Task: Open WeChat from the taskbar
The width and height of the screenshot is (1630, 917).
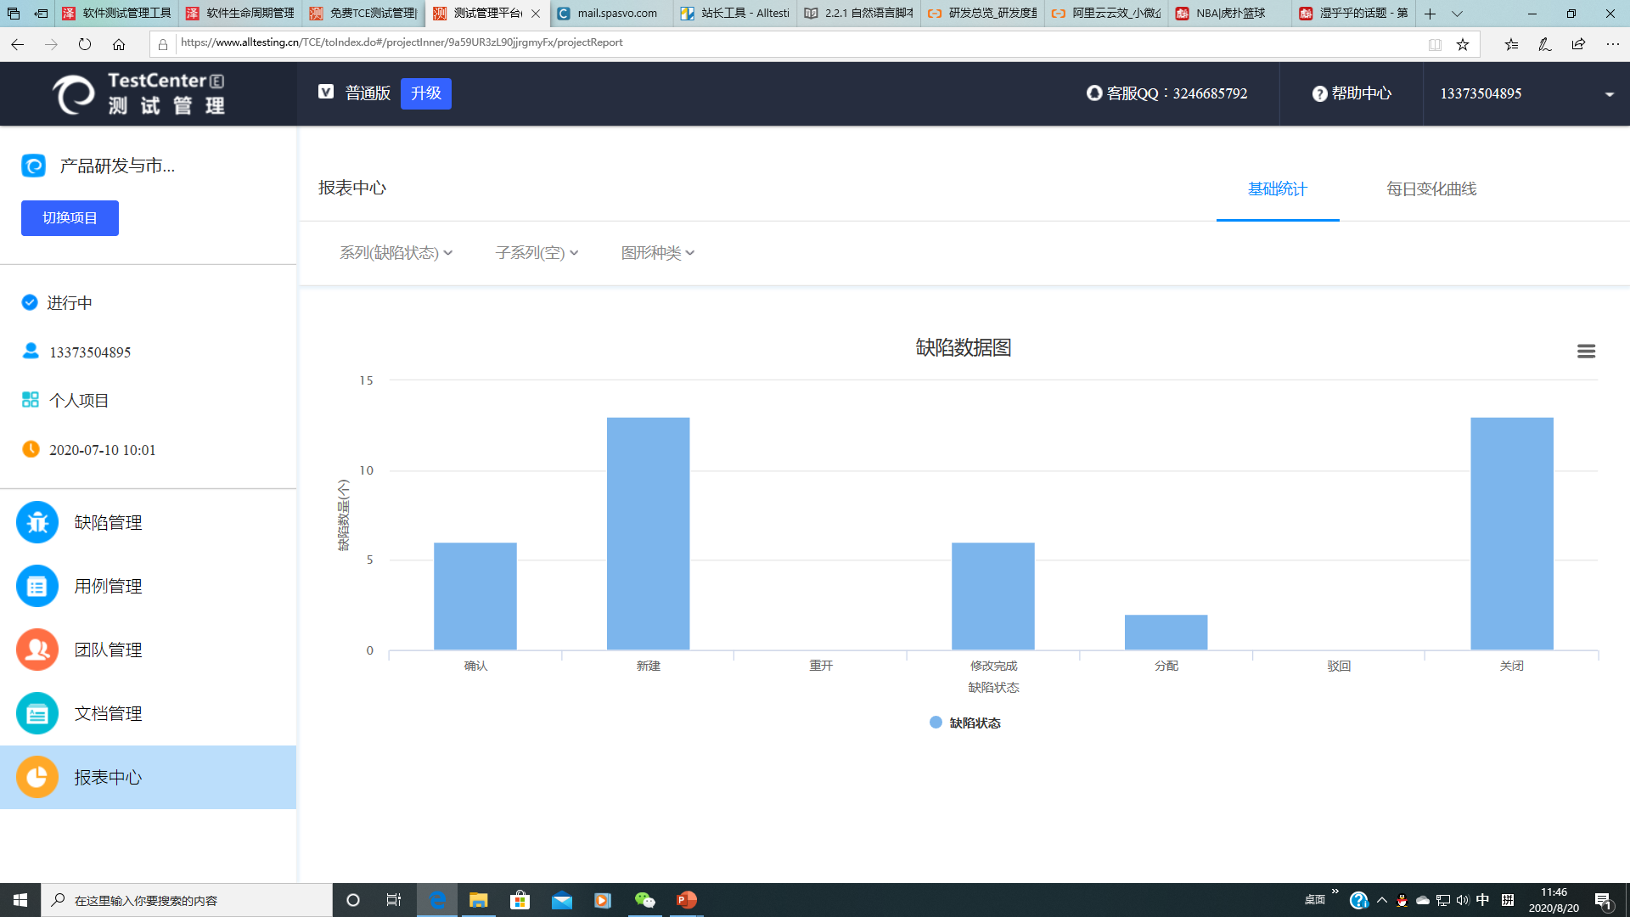Action: pos(645,900)
